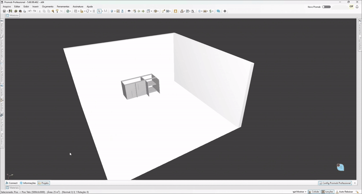Click the eye icon in the toolbar
This screenshot has height=194, width=362.
(129, 11)
